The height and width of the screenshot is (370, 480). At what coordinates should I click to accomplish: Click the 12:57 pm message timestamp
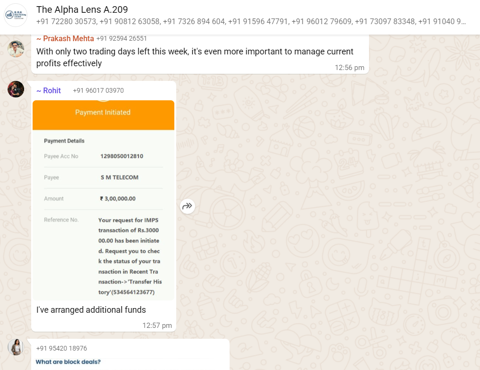click(157, 326)
